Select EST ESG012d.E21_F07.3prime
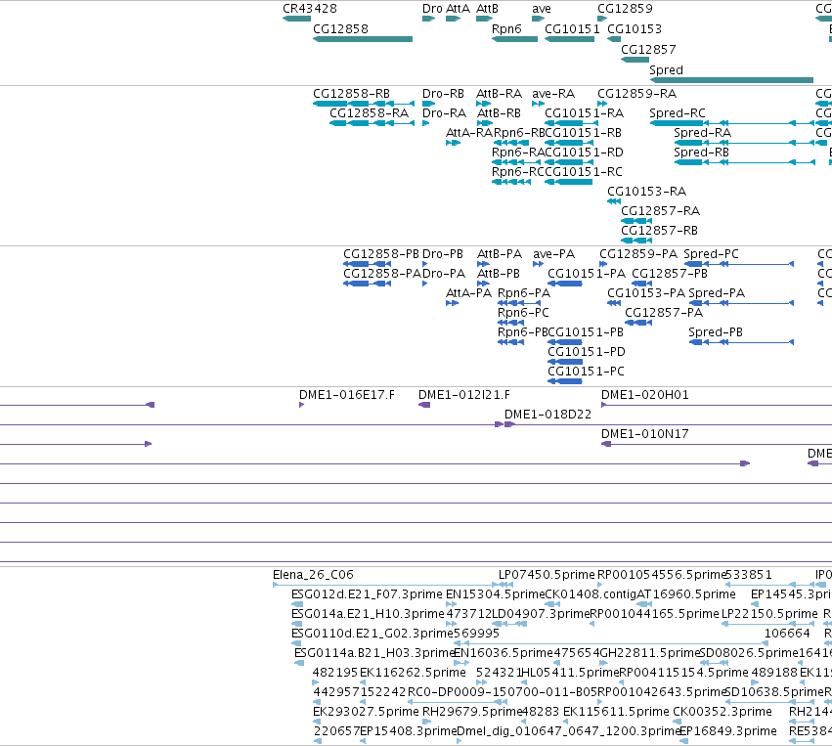The width and height of the screenshot is (832, 746). coord(297,604)
